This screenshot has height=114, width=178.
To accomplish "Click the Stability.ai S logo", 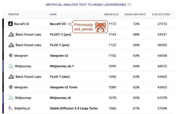I will coord(10,108).
